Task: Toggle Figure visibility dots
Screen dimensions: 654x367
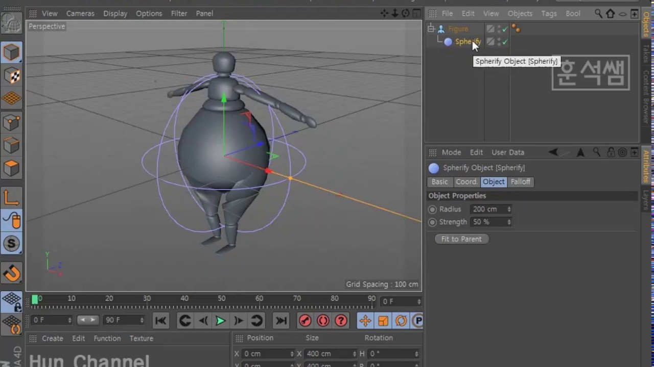Action: click(x=498, y=29)
